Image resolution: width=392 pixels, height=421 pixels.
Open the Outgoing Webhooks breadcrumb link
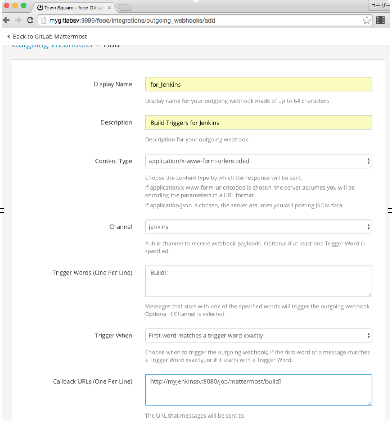tap(52, 44)
